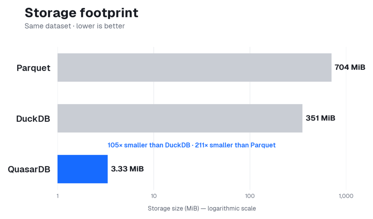Click the gray DuckDB bar
This screenshot has height=219, width=373.
[x=180, y=118]
